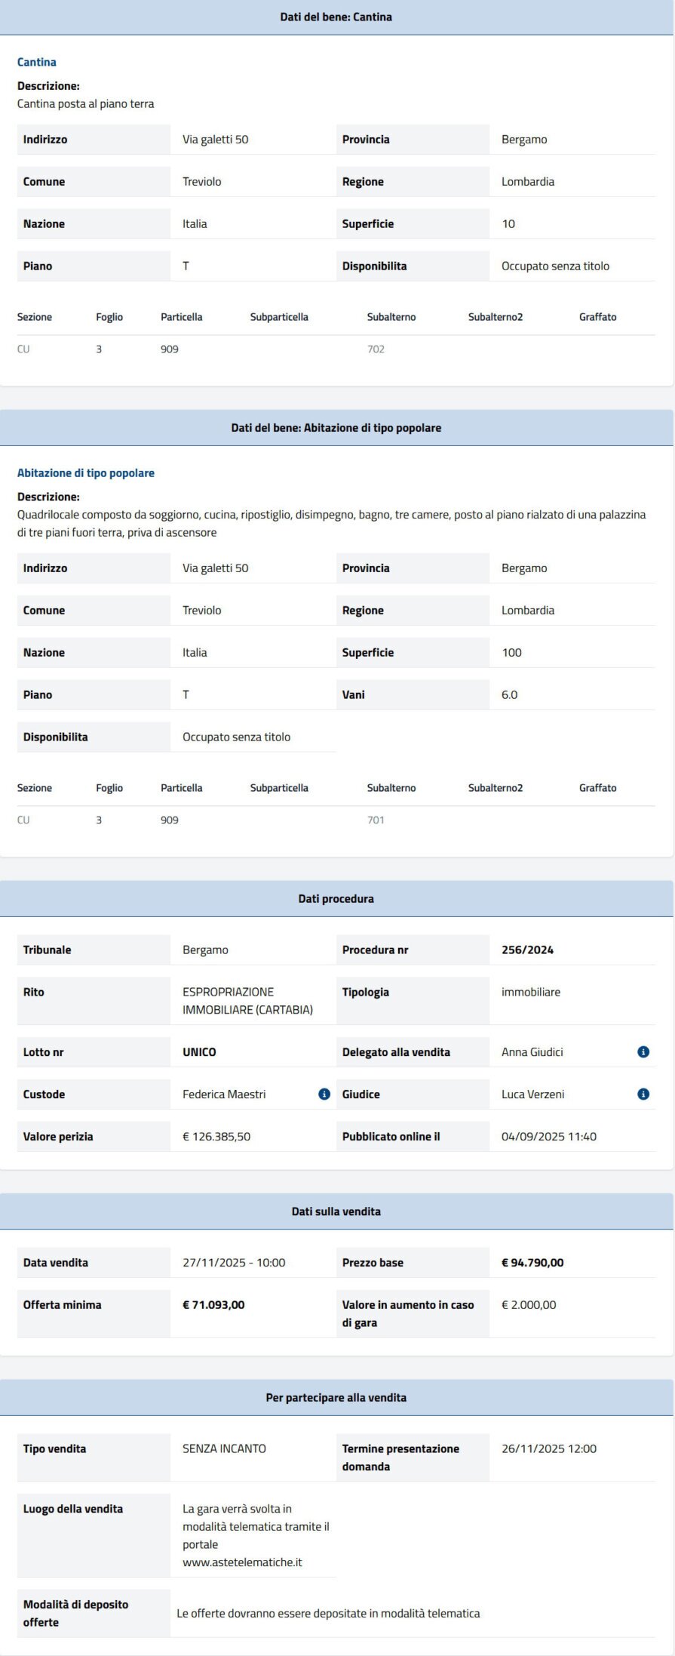The width and height of the screenshot is (675, 1656).
Task: Click the blue 'Cantina' title link
Action: (x=37, y=62)
